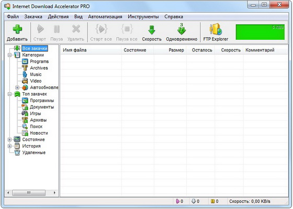This screenshot has width=293, height=209.
Task: Click Скорость: 0,00 KB/s status text
Action: 250,201
